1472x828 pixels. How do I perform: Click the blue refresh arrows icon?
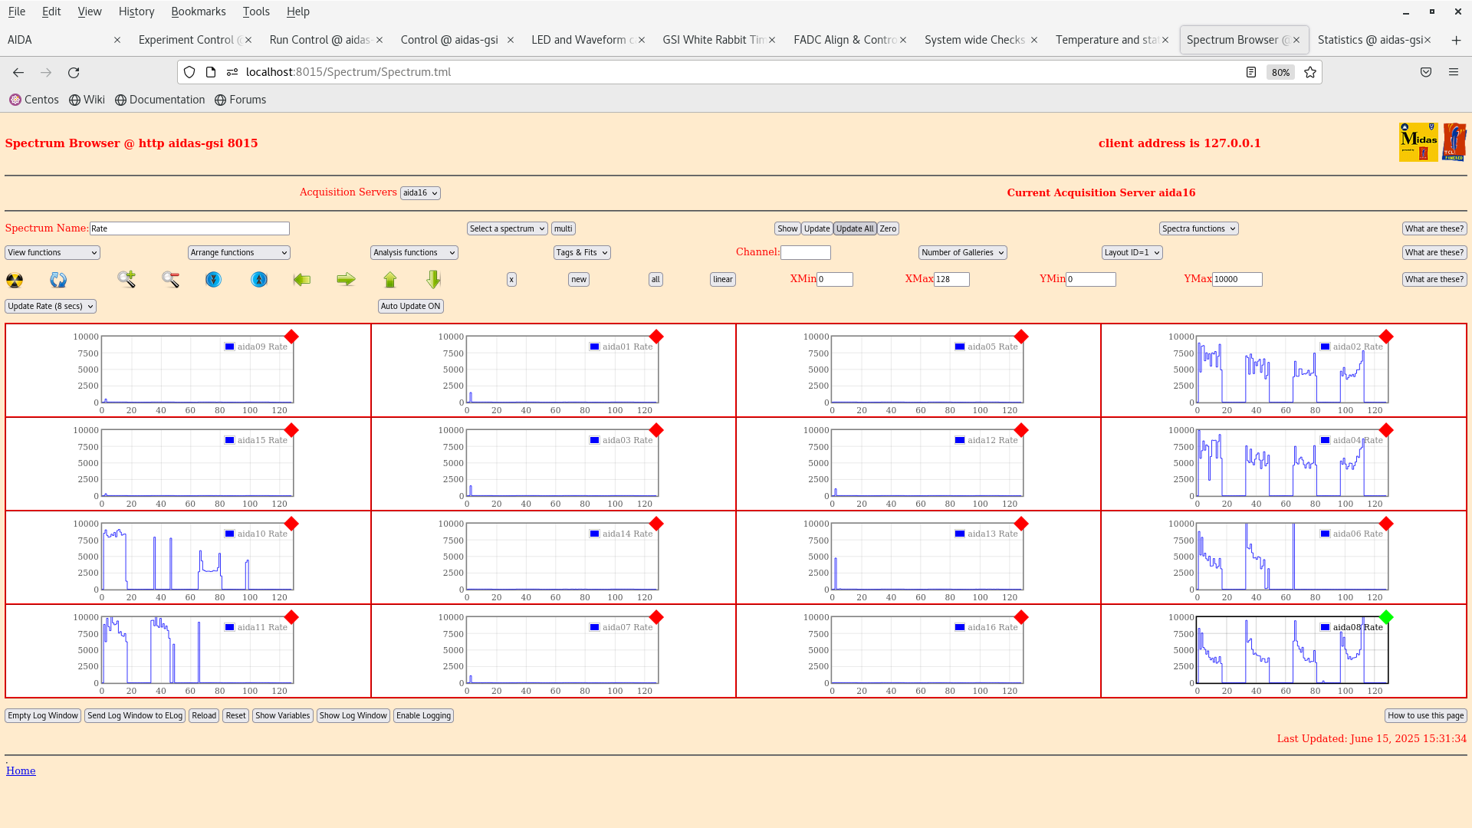[x=58, y=280]
